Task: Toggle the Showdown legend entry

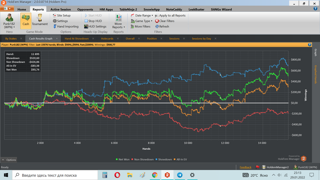Action: [164, 159]
